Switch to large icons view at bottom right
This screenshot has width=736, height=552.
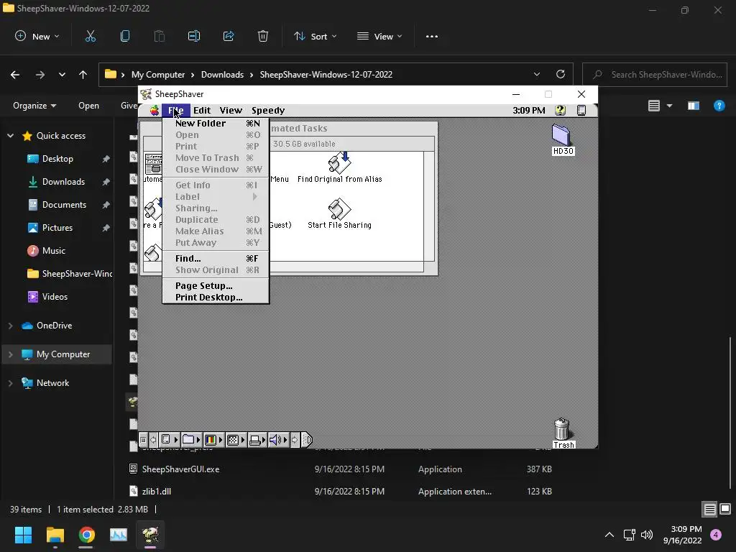point(725,509)
